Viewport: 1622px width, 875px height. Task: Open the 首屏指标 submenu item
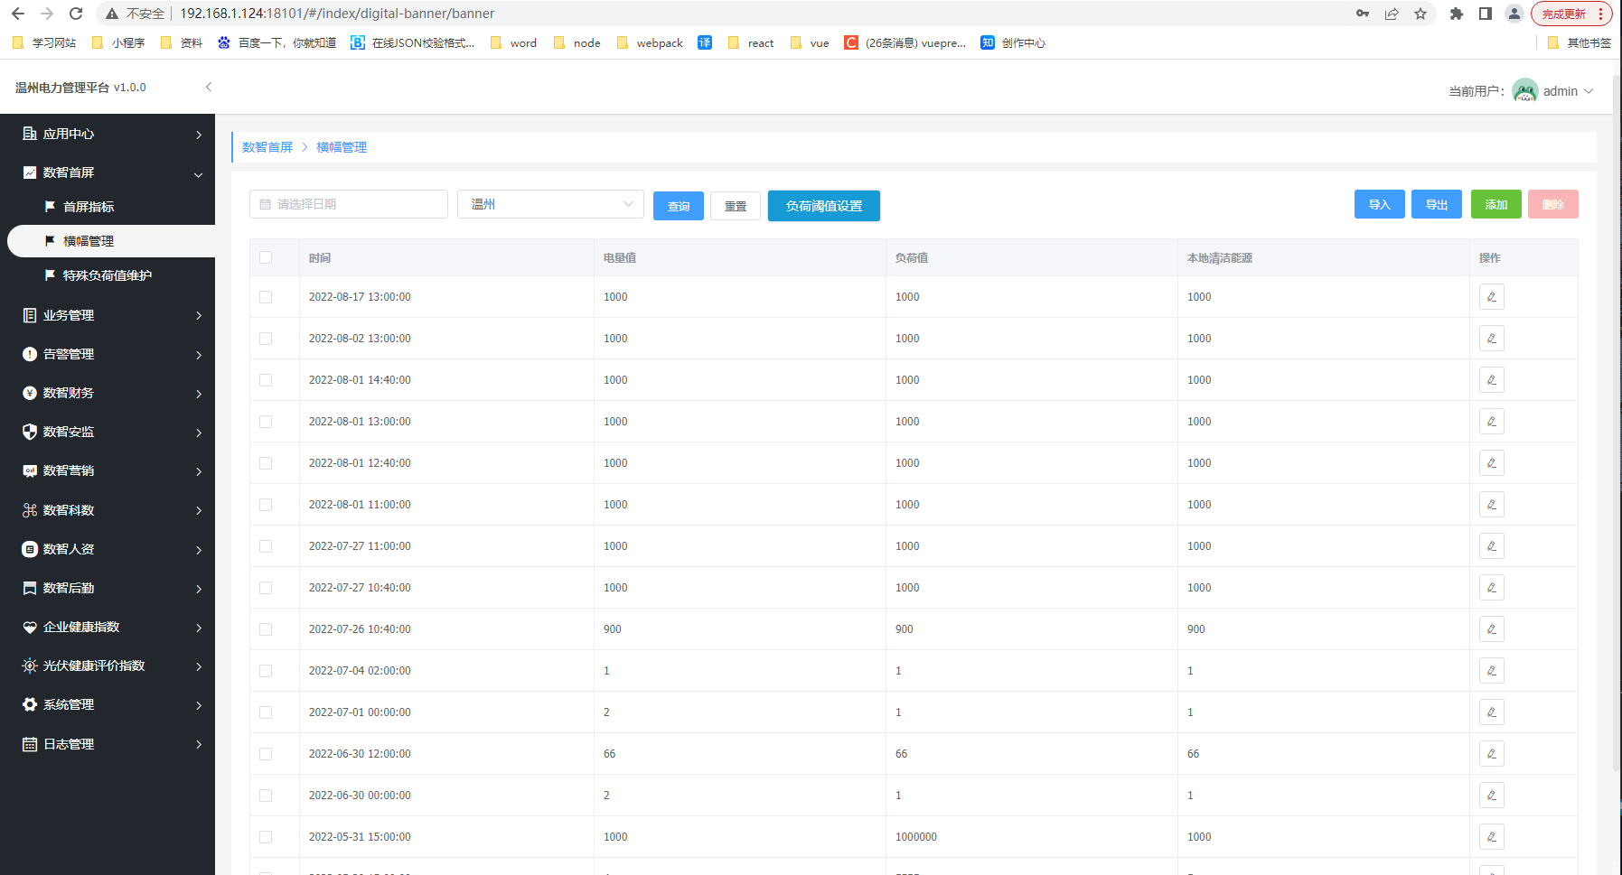108,207
